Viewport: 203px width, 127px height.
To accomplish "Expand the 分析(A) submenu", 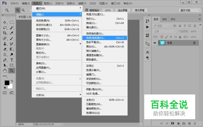I will point(57,95).
